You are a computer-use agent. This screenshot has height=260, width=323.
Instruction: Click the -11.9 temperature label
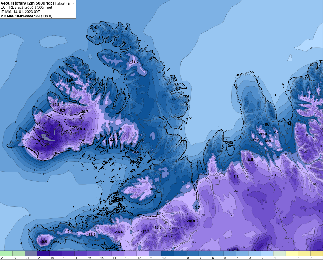pyautogui.click(x=68, y=81)
